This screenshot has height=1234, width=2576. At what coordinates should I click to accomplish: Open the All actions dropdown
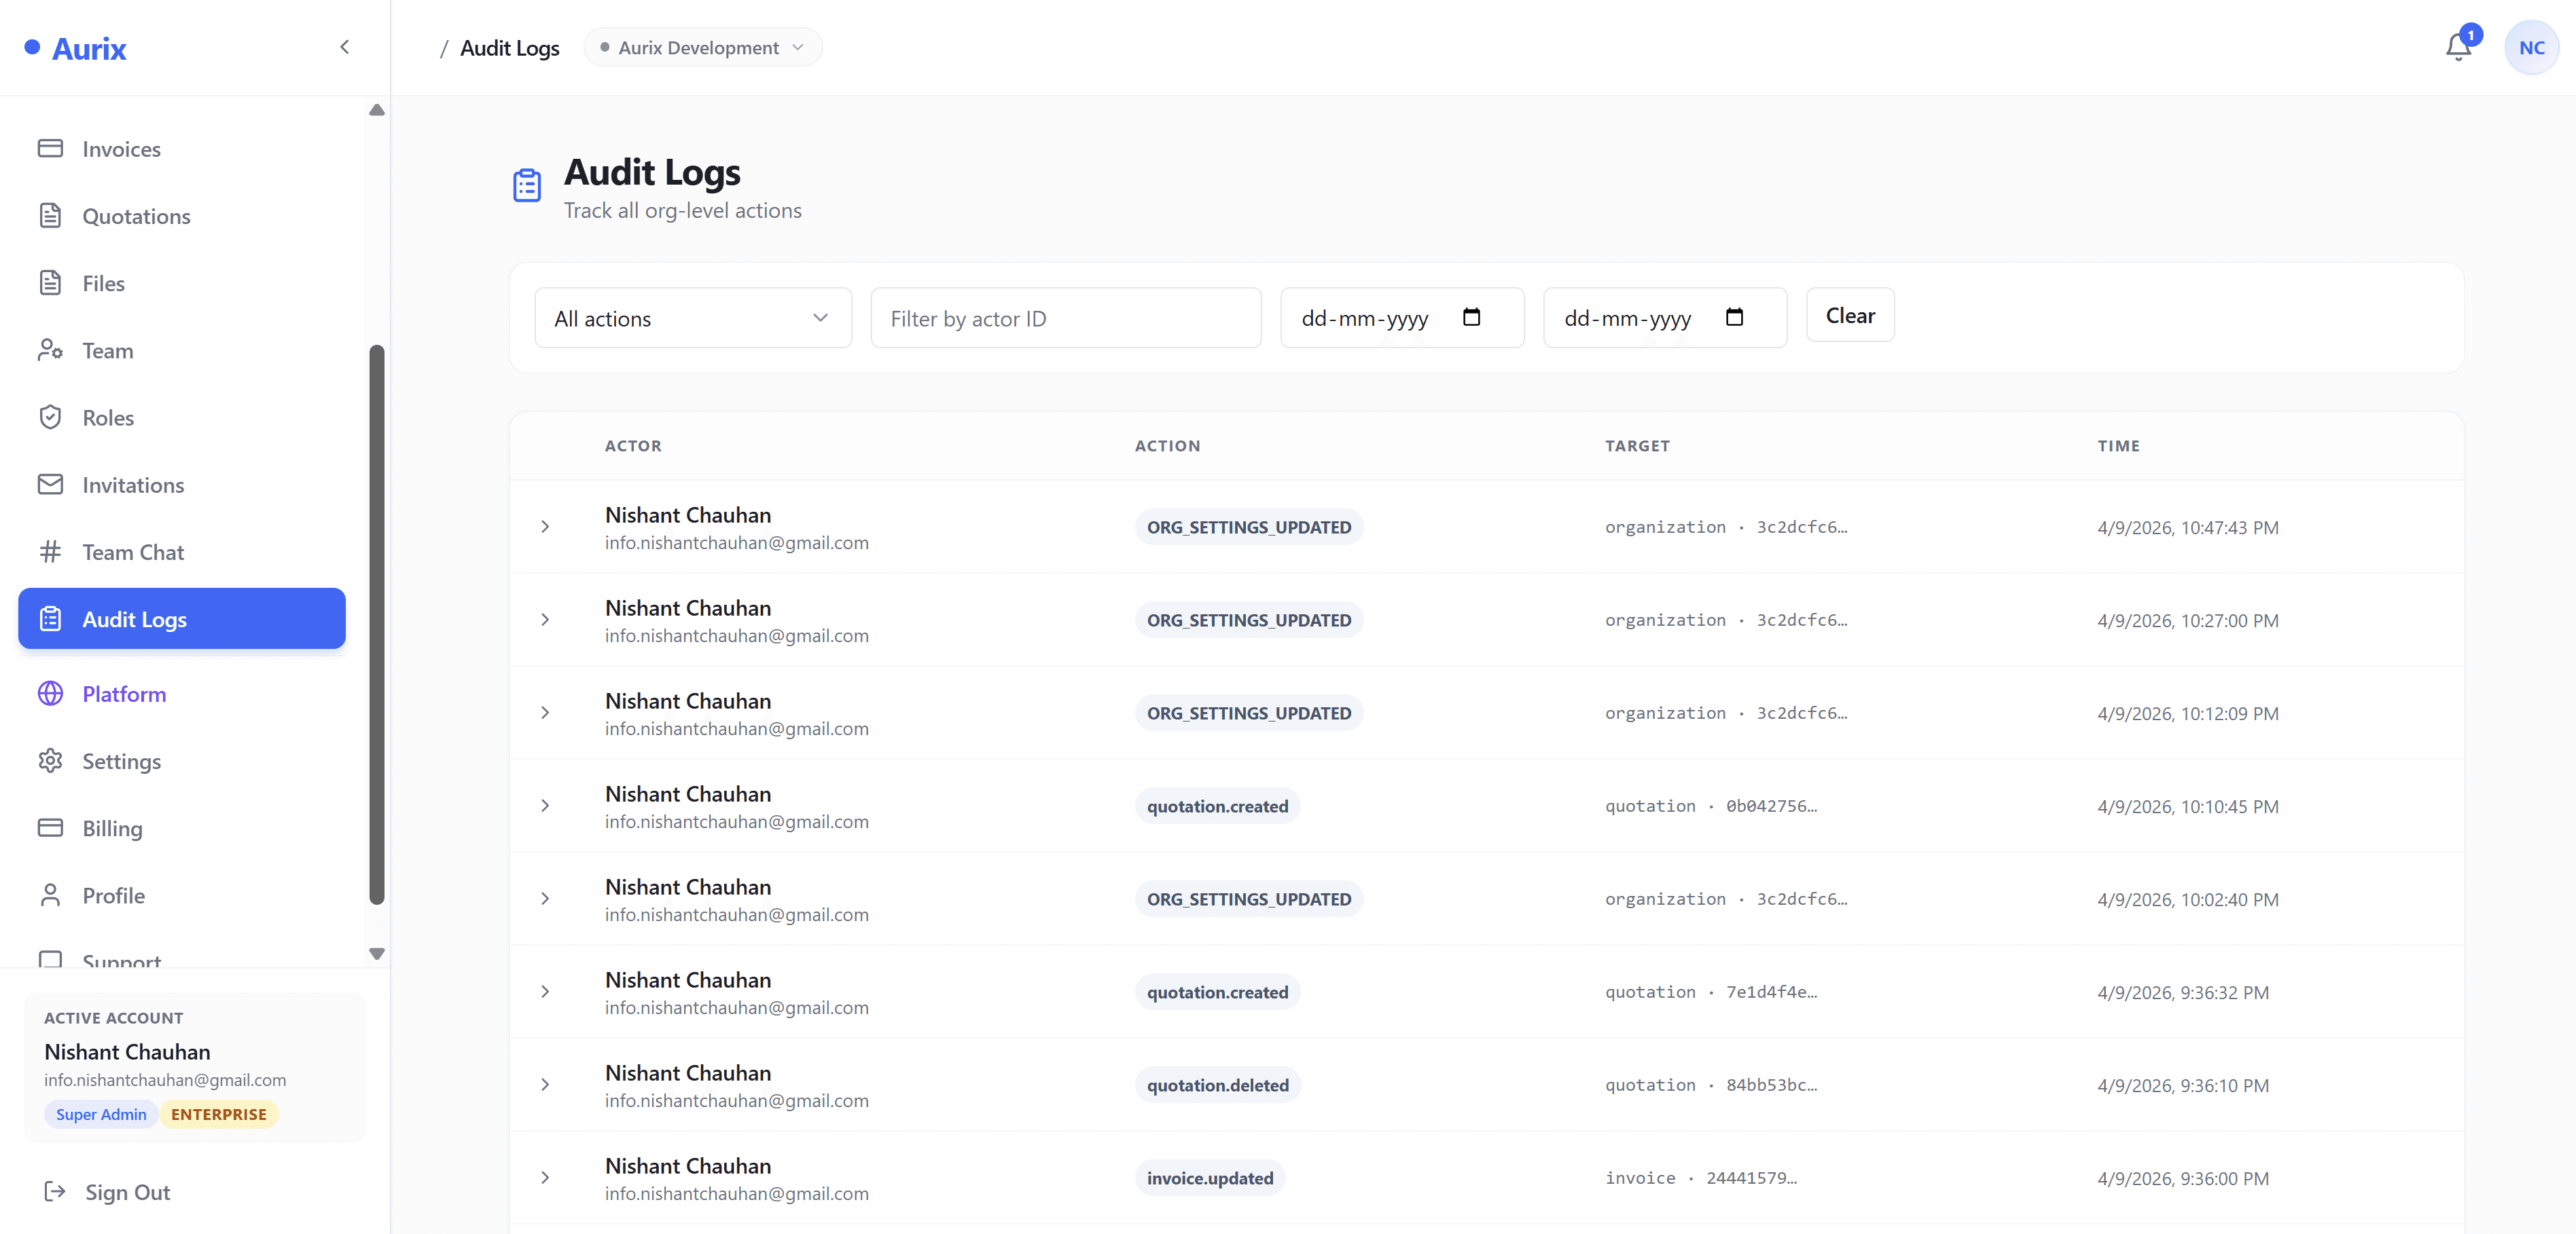pyautogui.click(x=693, y=318)
